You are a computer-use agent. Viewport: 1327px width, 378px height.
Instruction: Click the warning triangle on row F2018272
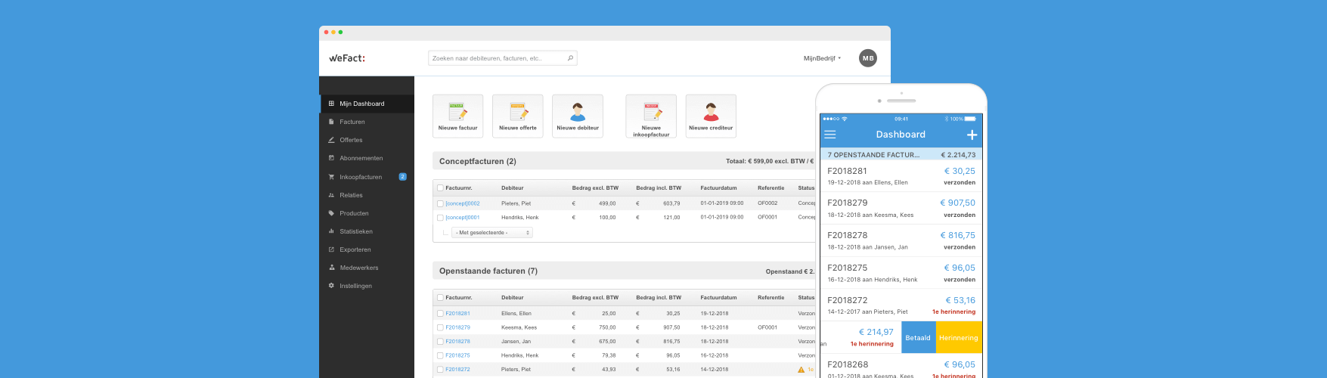[801, 370]
